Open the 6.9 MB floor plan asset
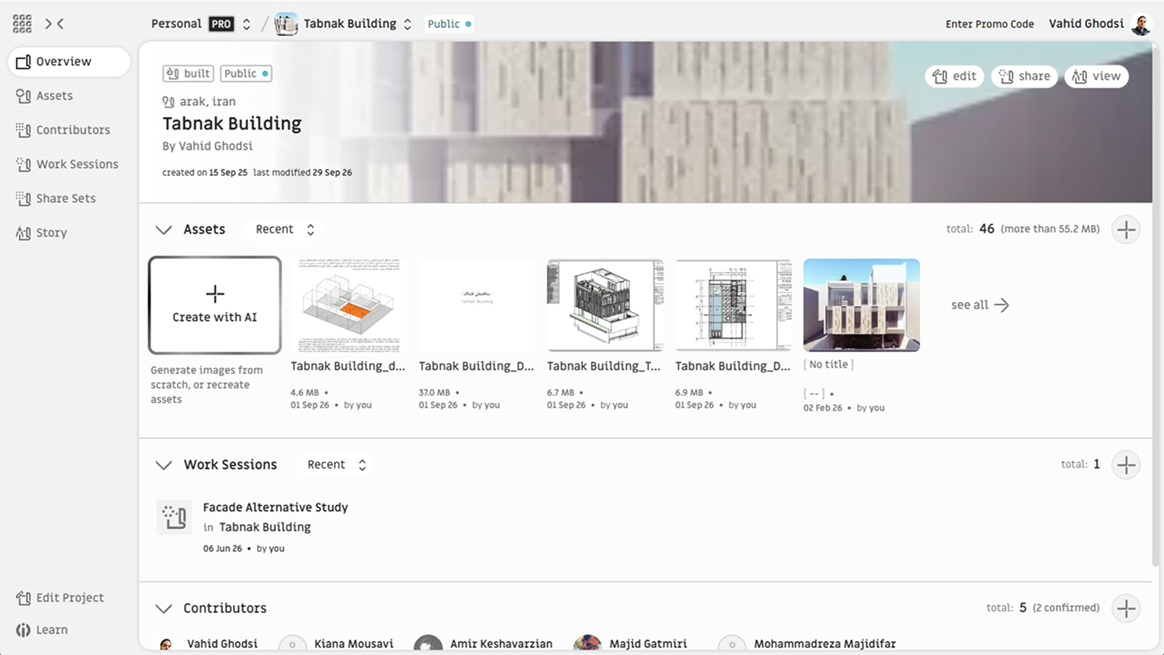The height and width of the screenshot is (655, 1164). pos(733,305)
